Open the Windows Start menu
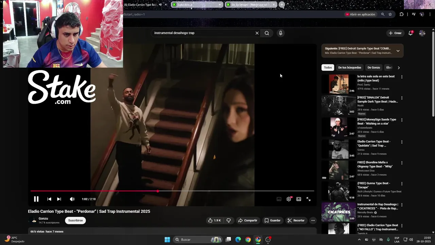Screen dimensions: 435x245 167,240
